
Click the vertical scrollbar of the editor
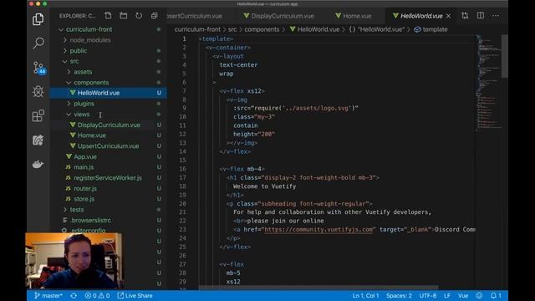(x=504, y=56)
